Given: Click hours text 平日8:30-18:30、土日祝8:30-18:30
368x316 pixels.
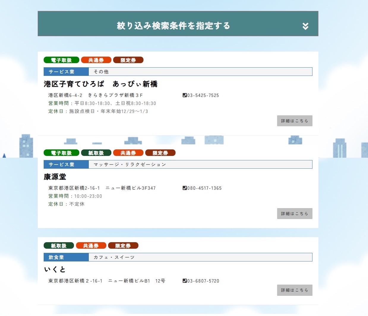Looking at the screenshot, I should coord(115,103).
